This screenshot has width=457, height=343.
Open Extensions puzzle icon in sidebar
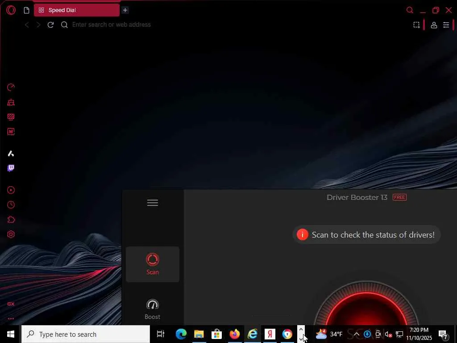click(x=11, y=220)
